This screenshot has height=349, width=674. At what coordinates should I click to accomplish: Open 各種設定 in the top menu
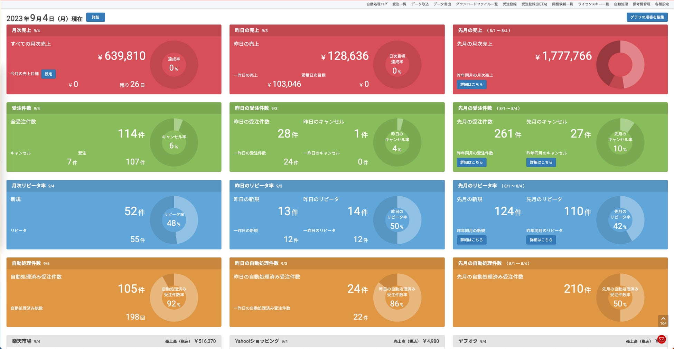click(x=662, y=4)
